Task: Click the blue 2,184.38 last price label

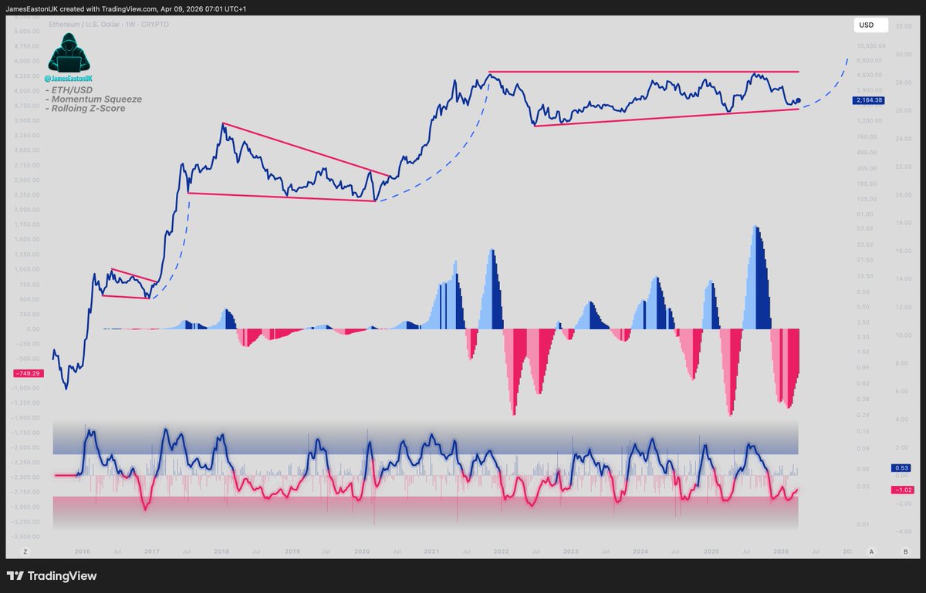Action: point(869,101)
